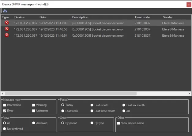This screenshot has width=192, height=136.
Task: Click error icon of 11:47:00 message
Action: (6, 23)
